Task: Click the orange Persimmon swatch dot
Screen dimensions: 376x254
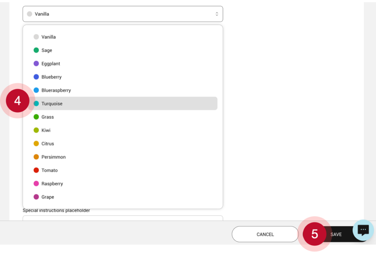Action: click(x=36, y=157)
